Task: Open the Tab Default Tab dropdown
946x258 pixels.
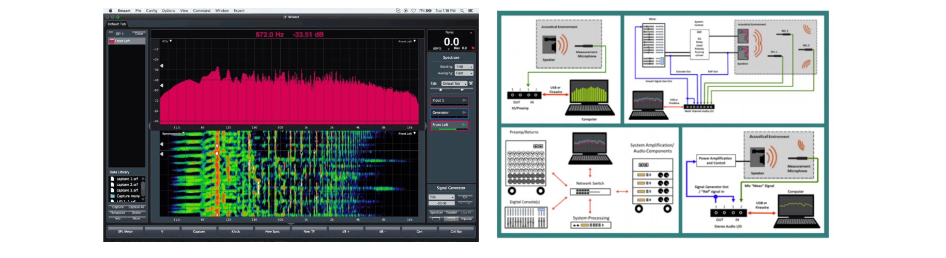Action: click(x=454, y=84)
